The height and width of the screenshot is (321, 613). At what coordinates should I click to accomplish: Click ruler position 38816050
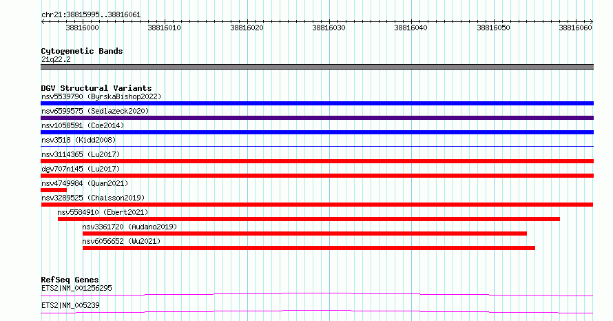(x=494, y=28)
